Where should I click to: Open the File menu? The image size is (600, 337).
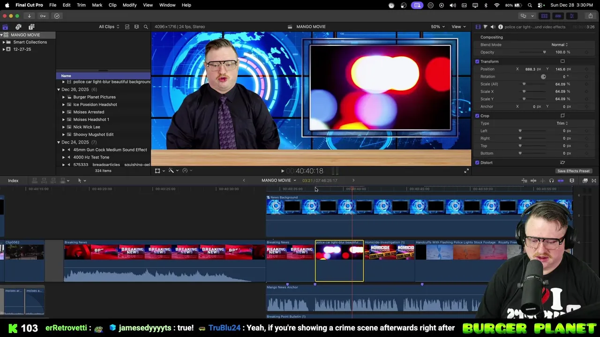(52, 5)
